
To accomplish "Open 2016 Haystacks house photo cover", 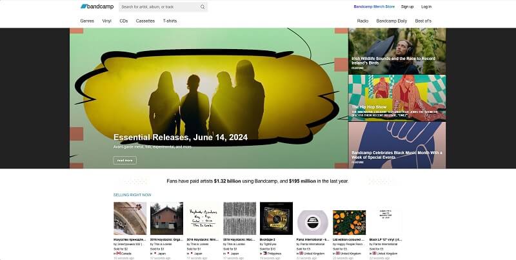I will (166, 219).
